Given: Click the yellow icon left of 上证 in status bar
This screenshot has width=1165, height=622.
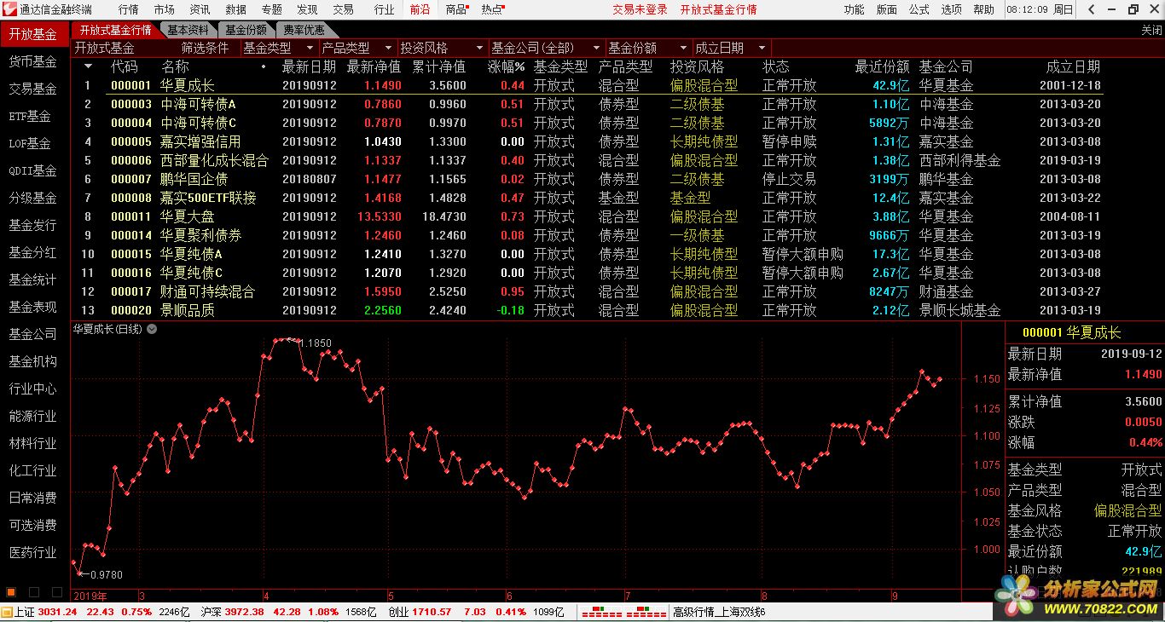Looking at the screenshot, I should [x=7, y=612].
